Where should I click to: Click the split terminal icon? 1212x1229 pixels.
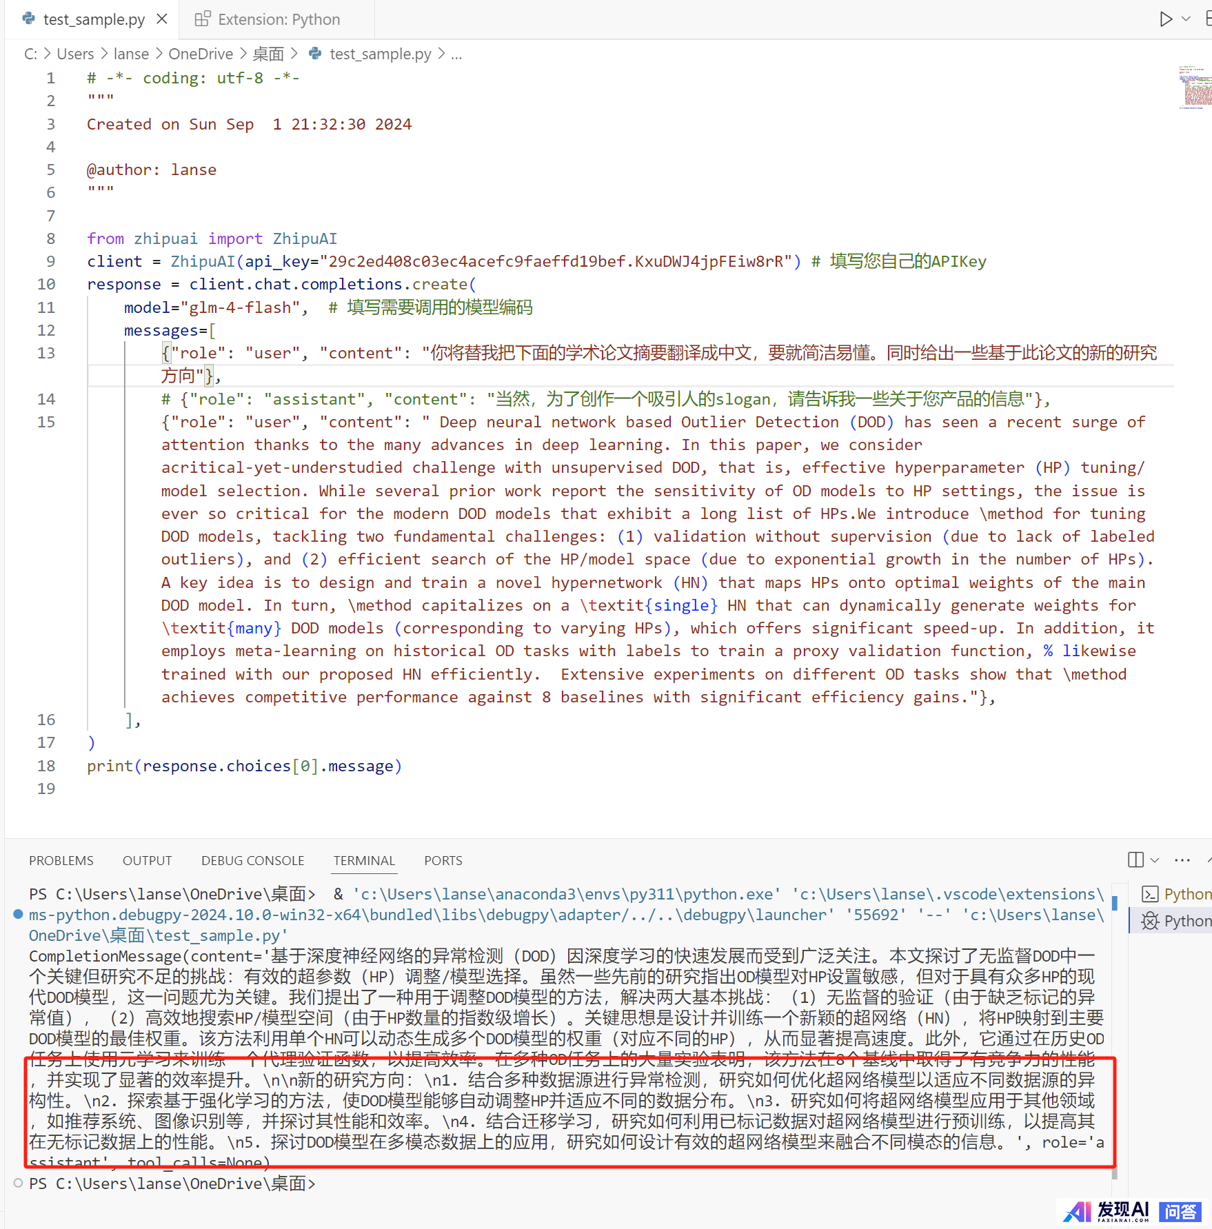pos(1135,860)
